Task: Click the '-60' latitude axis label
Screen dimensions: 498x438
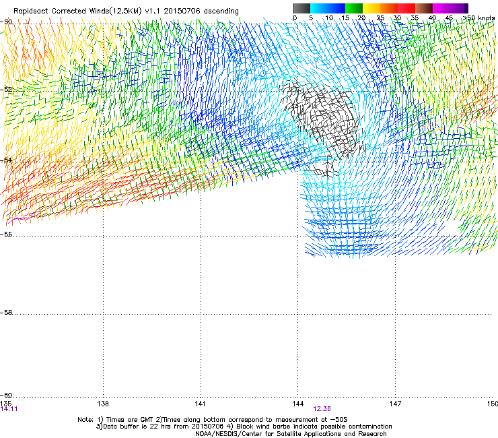Action: click(x=6, y=396)
